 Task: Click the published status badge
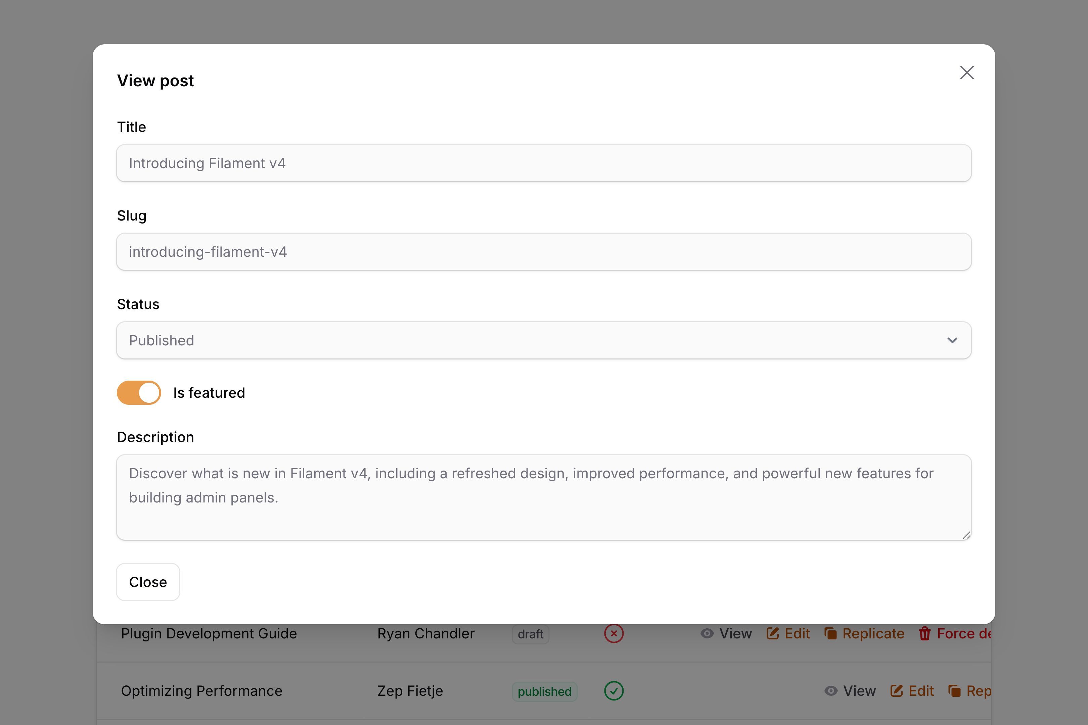point(544,691)
